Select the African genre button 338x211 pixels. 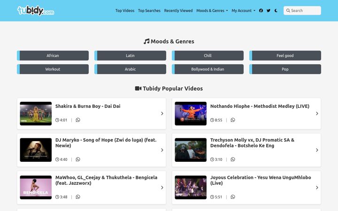pos(53,55)
